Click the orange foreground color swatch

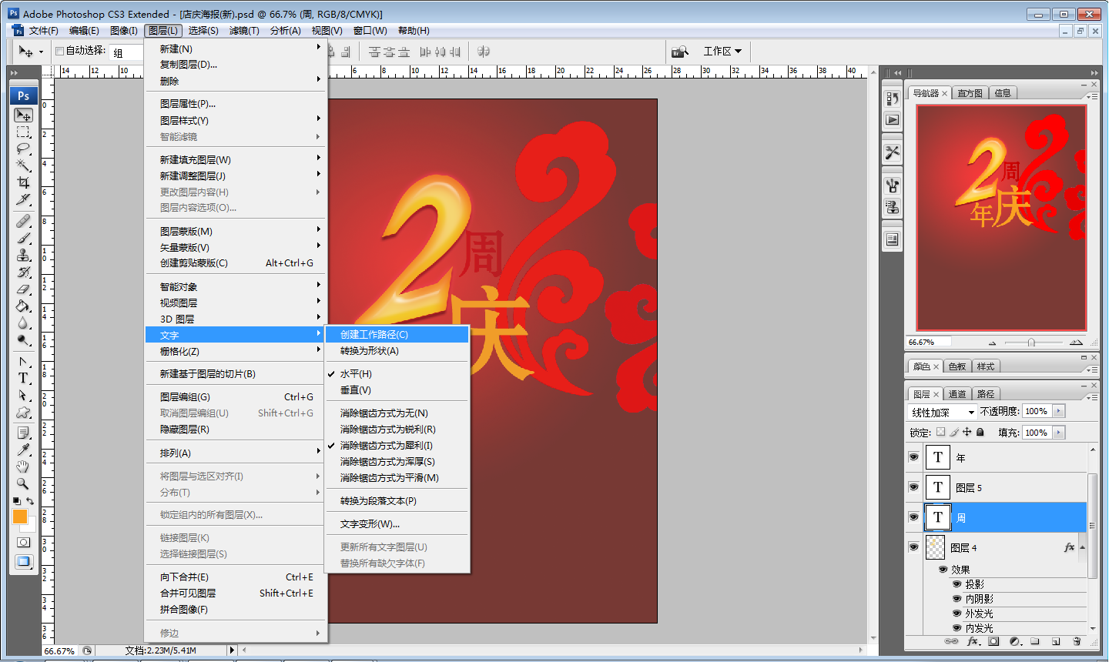19,516
